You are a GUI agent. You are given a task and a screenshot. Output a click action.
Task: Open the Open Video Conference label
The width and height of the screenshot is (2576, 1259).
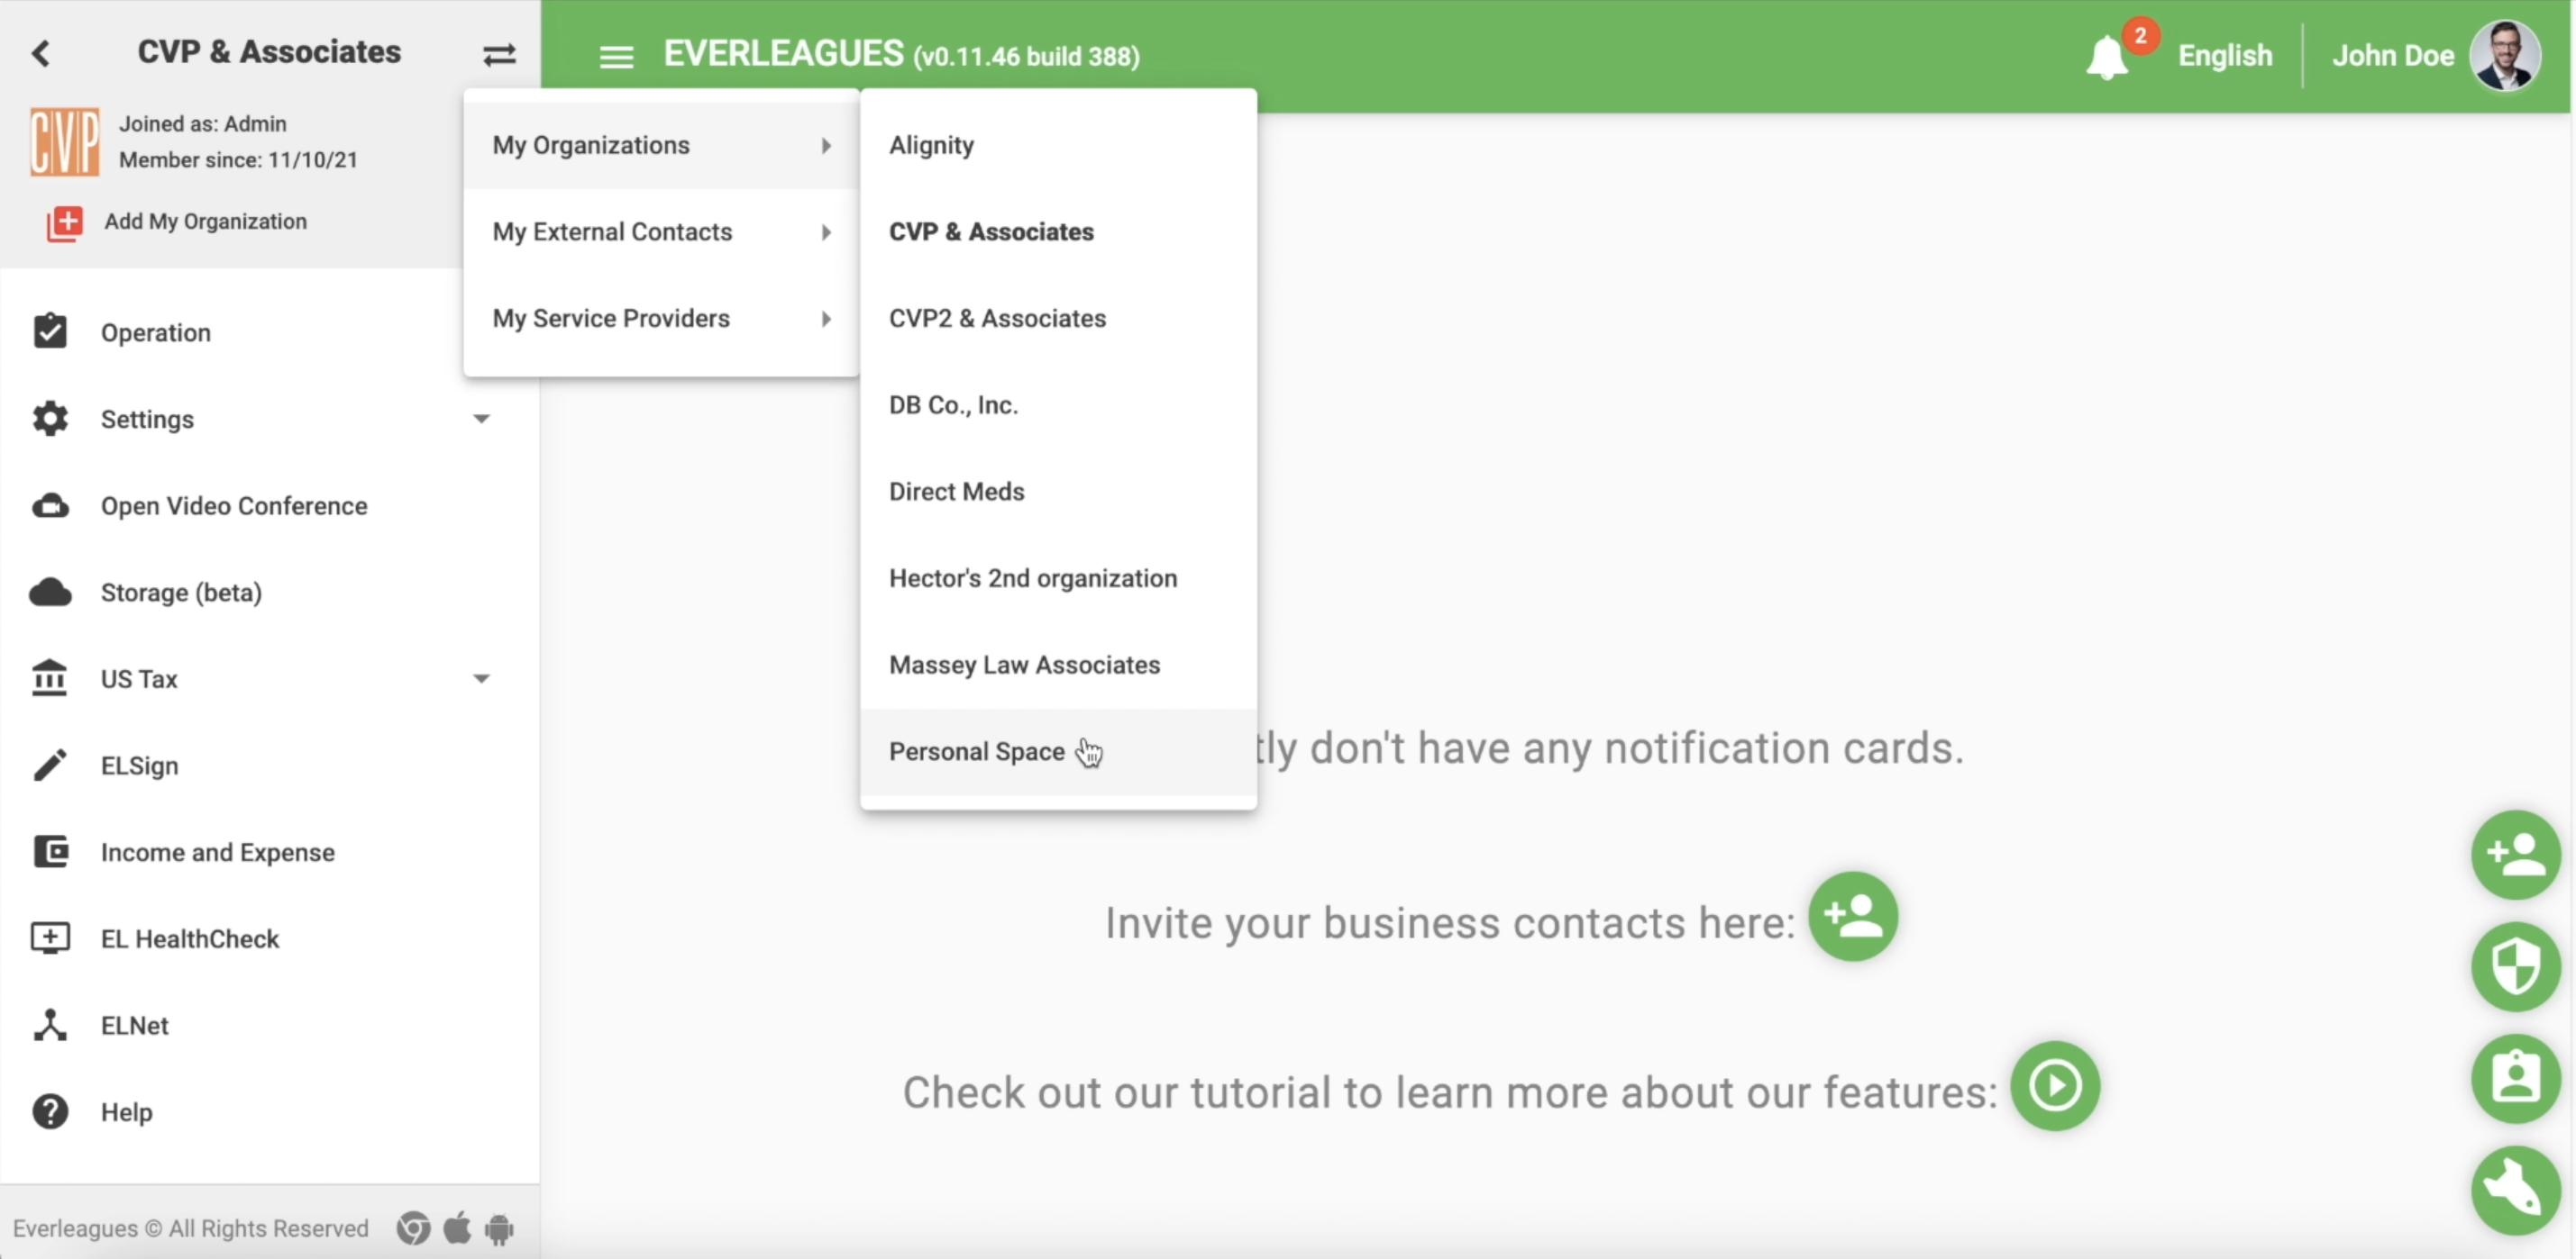[x=234, y=505]
